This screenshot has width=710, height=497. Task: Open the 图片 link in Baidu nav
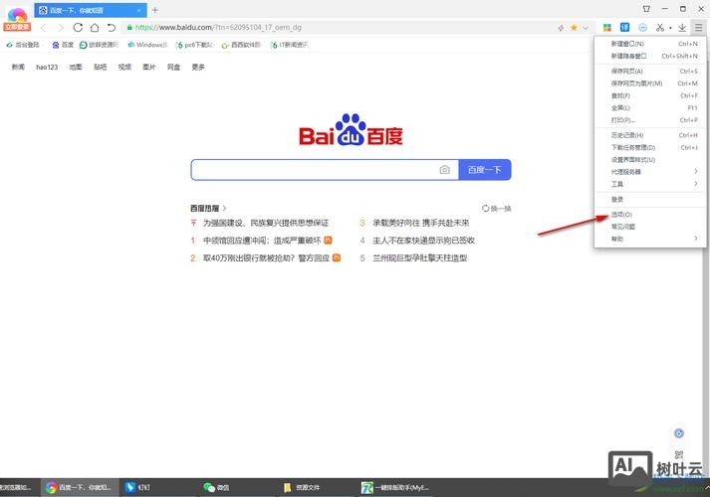(x=149, y=67)
